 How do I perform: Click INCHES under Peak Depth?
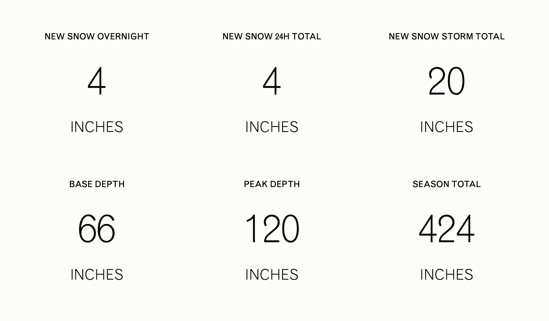coord(272,275)
